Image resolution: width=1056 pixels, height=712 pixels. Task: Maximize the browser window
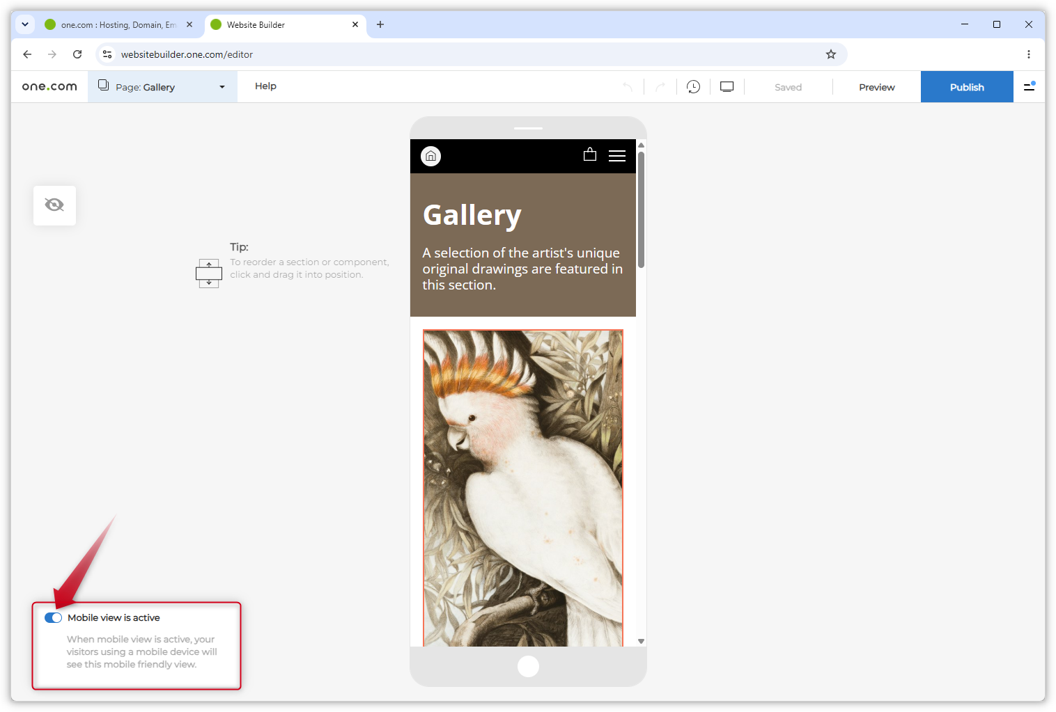click(997, 24)
